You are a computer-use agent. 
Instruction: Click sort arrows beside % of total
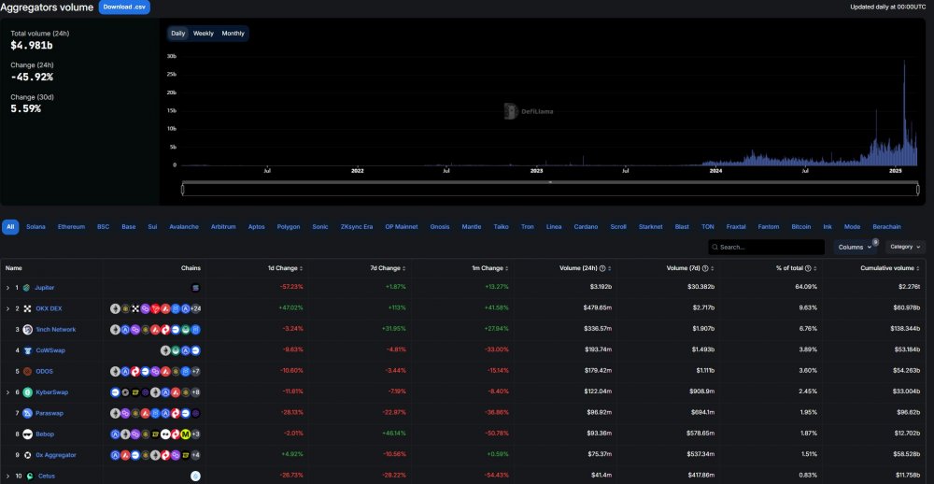815,269
